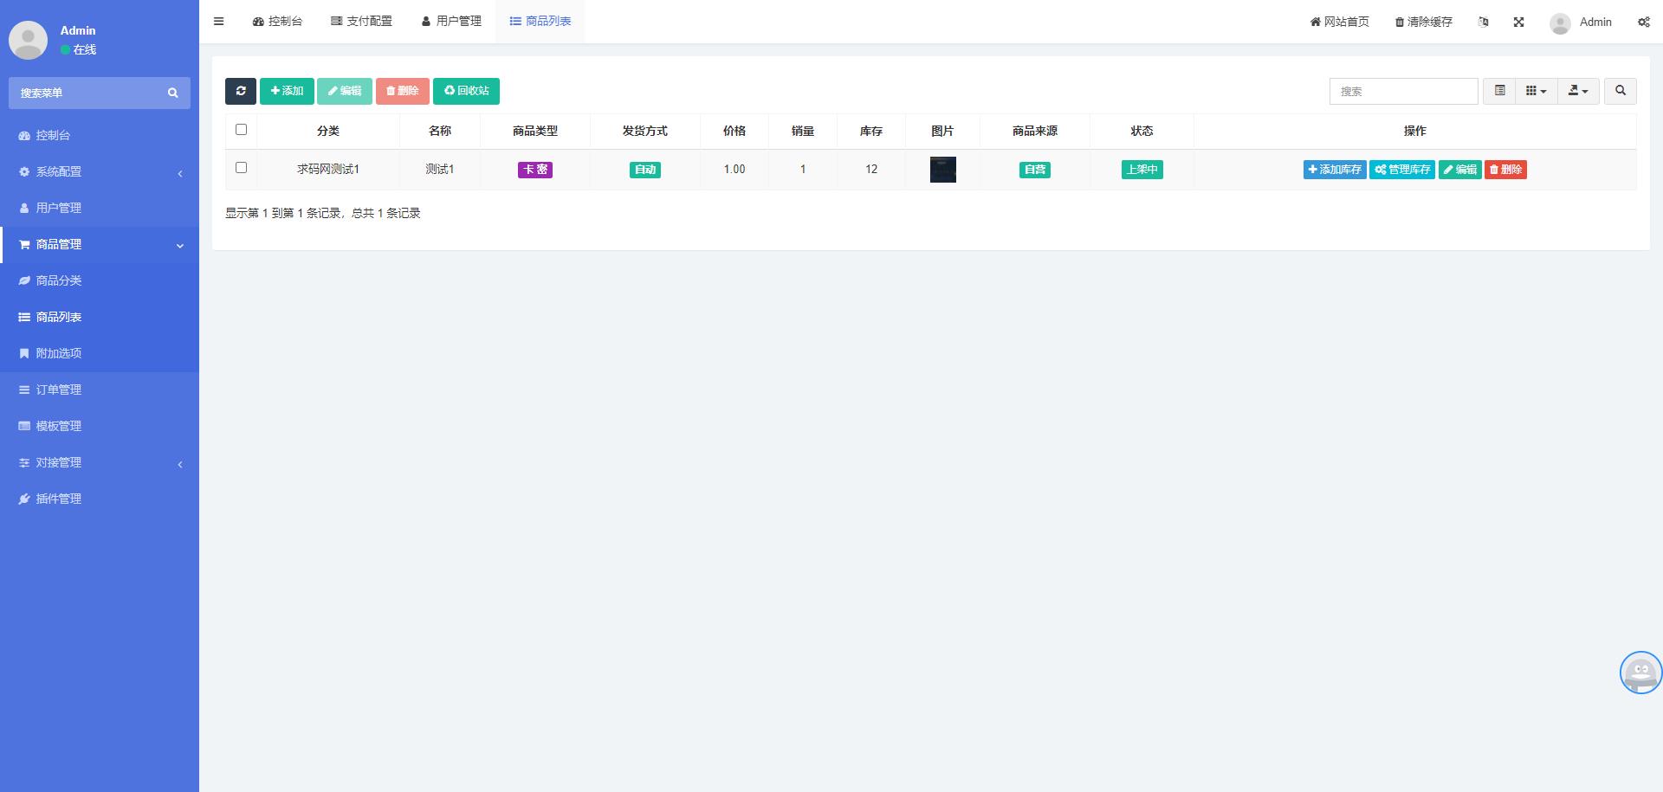Toggle the sidebar hamburger menu icon
This screenshot has width=1663, height=792.
[219, 22]
